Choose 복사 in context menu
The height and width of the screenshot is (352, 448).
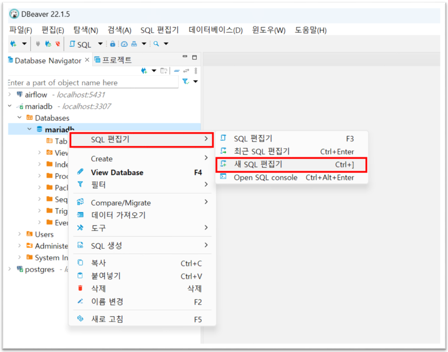tap(142, 263)
